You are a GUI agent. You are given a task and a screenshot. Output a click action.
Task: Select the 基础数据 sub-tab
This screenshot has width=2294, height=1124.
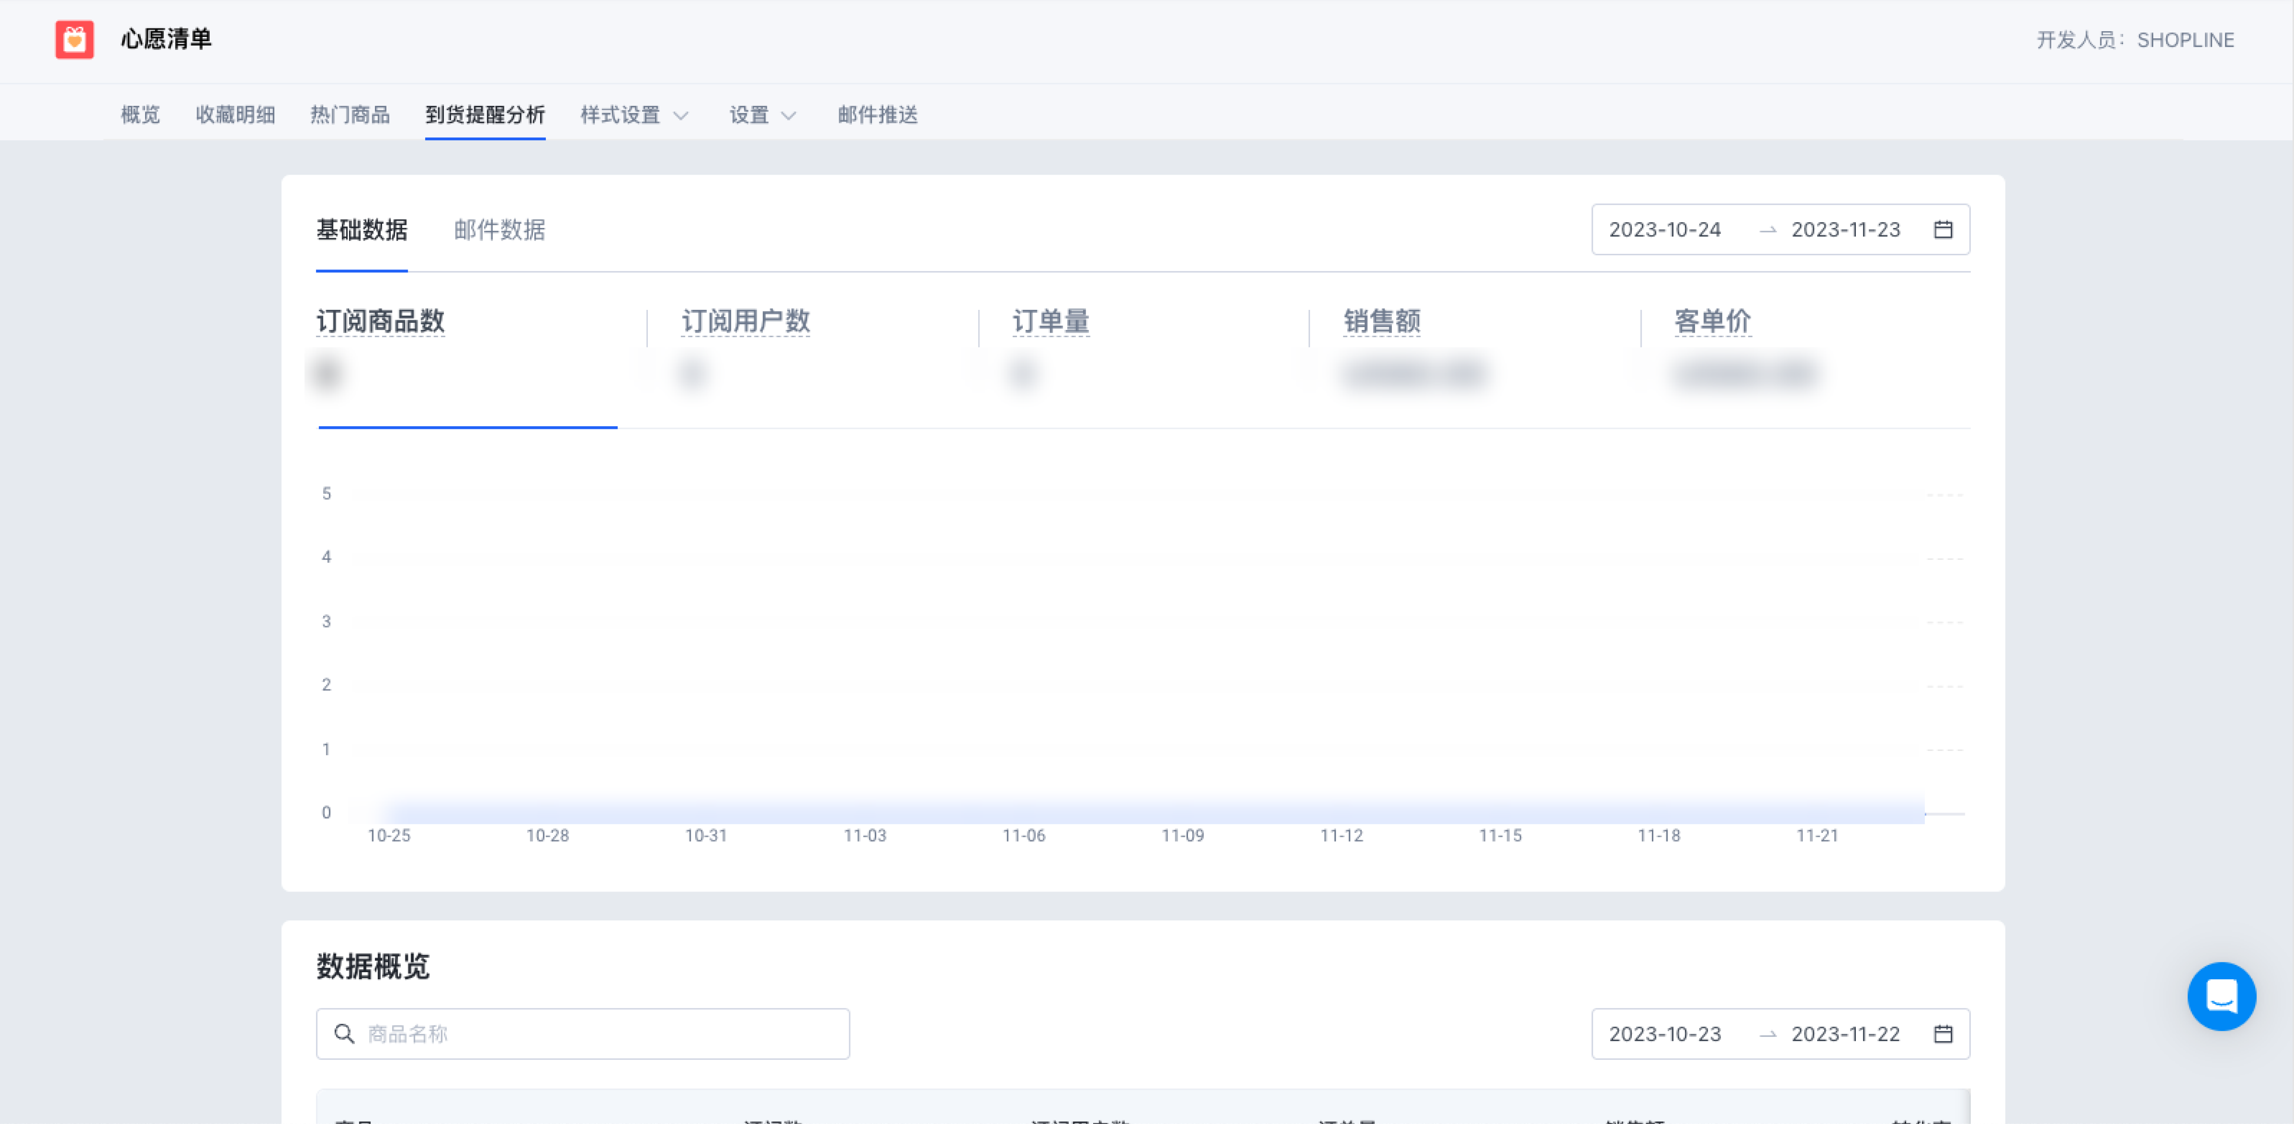(x=362, y=230)
